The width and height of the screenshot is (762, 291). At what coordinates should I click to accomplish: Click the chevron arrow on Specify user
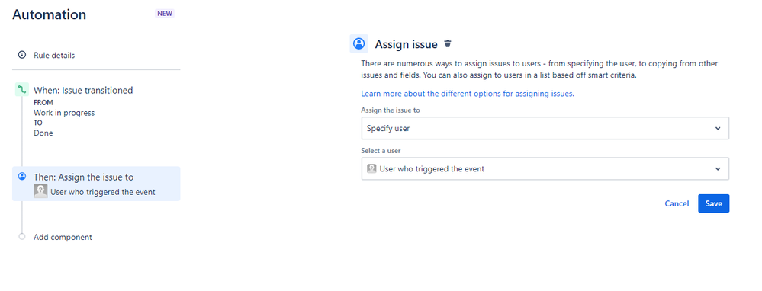(x=718, y=129)
